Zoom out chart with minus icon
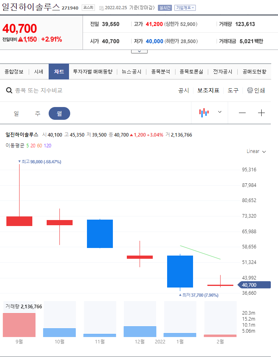Image resolution: width=278 pixels, height=357 pixels. point(242,113)
